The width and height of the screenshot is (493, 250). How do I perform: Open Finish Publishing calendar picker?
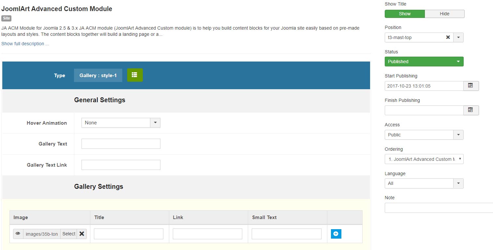471,110
